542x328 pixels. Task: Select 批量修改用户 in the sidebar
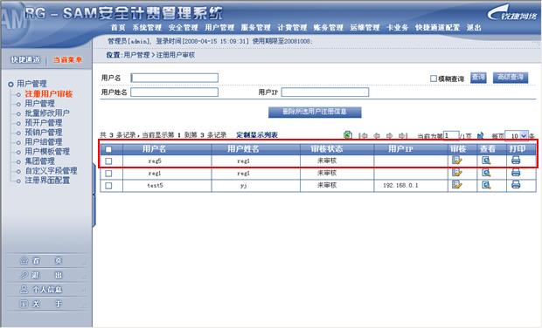[x=47, y=113]
